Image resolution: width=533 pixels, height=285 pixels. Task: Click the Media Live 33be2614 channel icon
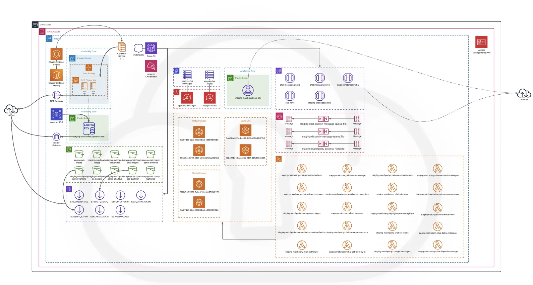245,150
